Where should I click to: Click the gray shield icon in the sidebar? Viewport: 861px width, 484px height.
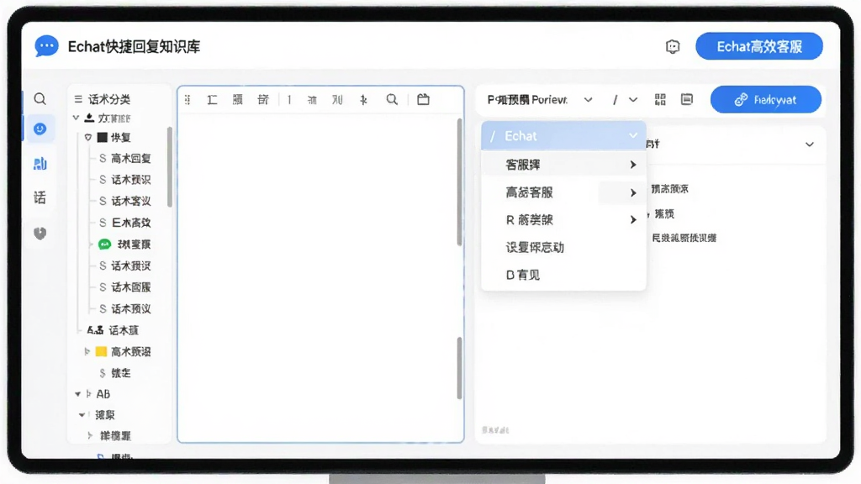(40, 234)
